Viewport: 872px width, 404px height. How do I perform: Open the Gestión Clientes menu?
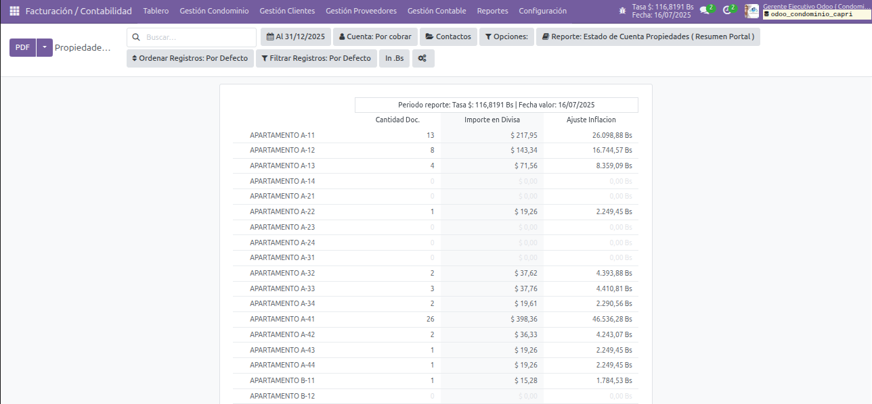coord(287,11)
